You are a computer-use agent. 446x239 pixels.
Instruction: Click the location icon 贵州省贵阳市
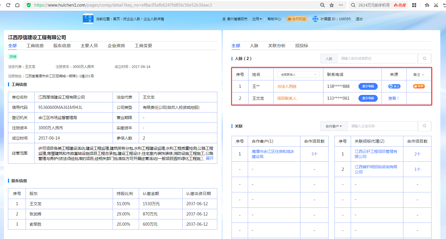224,19
